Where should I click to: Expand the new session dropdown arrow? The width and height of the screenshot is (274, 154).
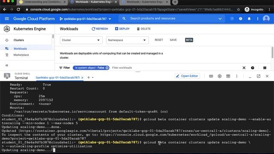pyautogui.click(x=92, y=77)
